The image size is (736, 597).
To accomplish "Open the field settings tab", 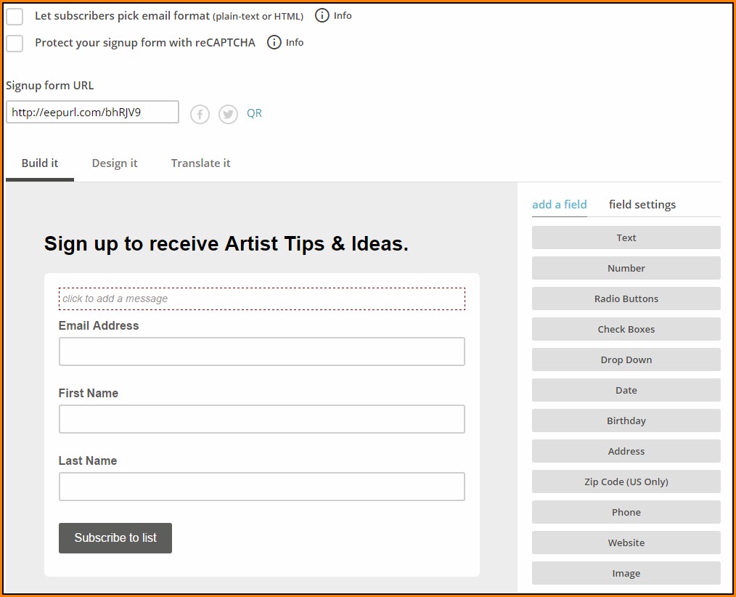I will point(642,204).
